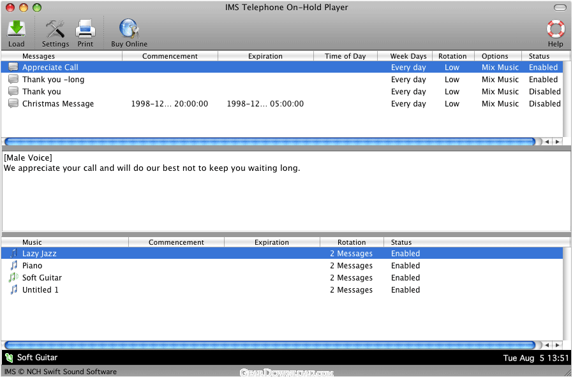Click messages scrollbar right arrow
The height and width of the screenshot is (378, 573).
557,142
